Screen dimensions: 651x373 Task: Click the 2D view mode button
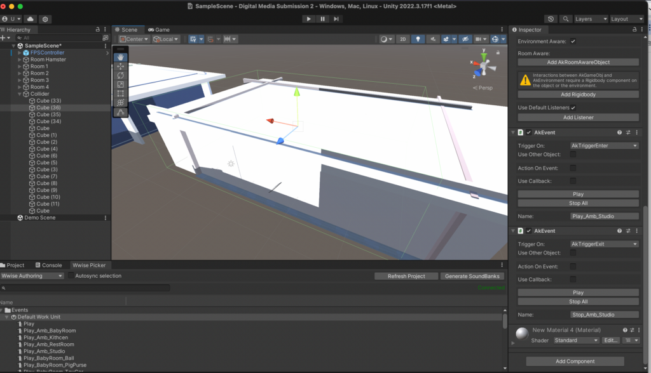click(x=402, y=39)
